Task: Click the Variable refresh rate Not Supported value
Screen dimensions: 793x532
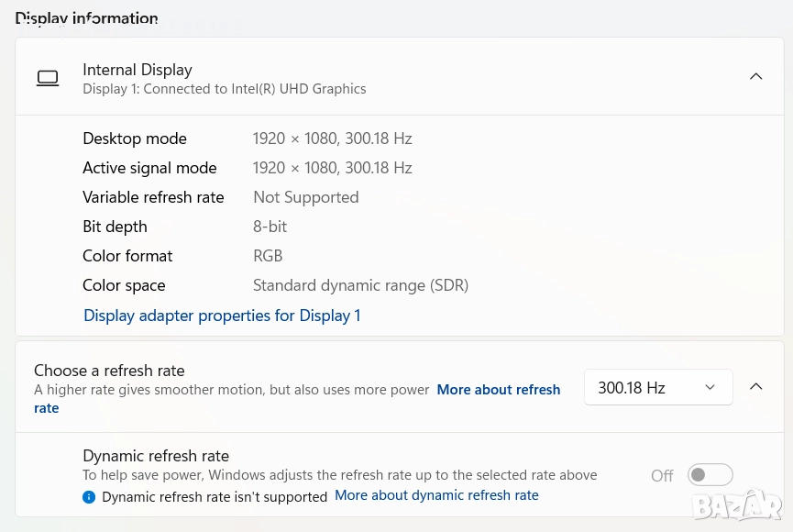Action: click(x=305, y=197)
